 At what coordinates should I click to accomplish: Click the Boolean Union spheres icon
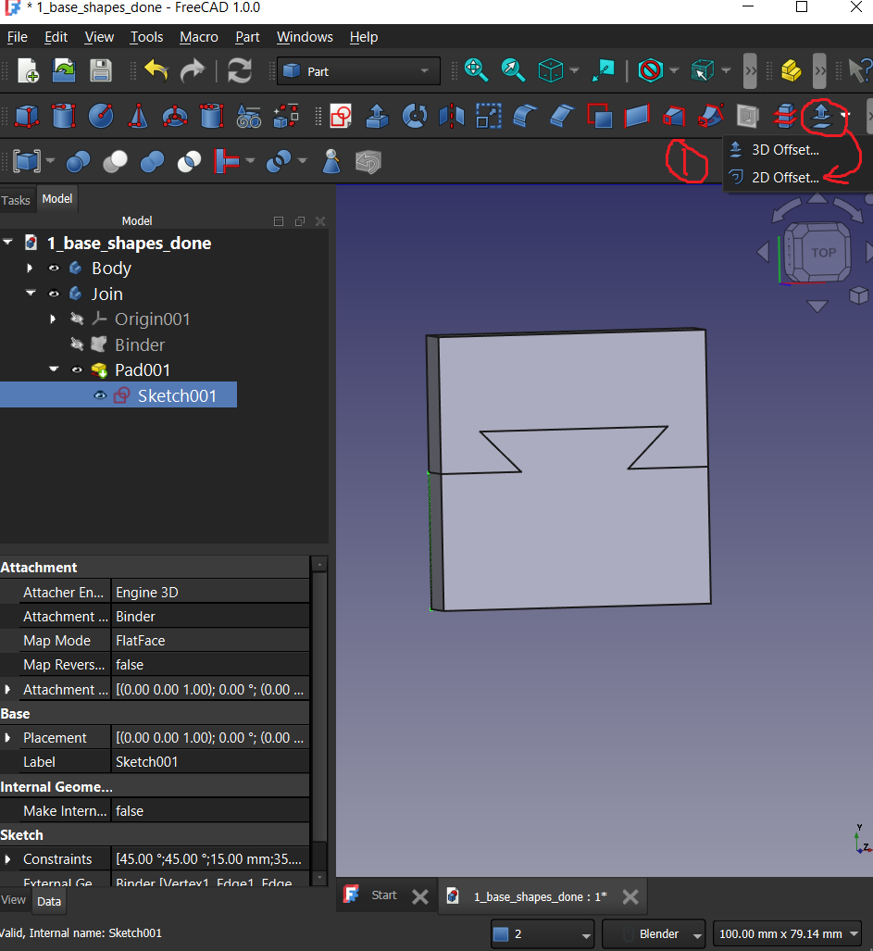(x=152, y=162)
